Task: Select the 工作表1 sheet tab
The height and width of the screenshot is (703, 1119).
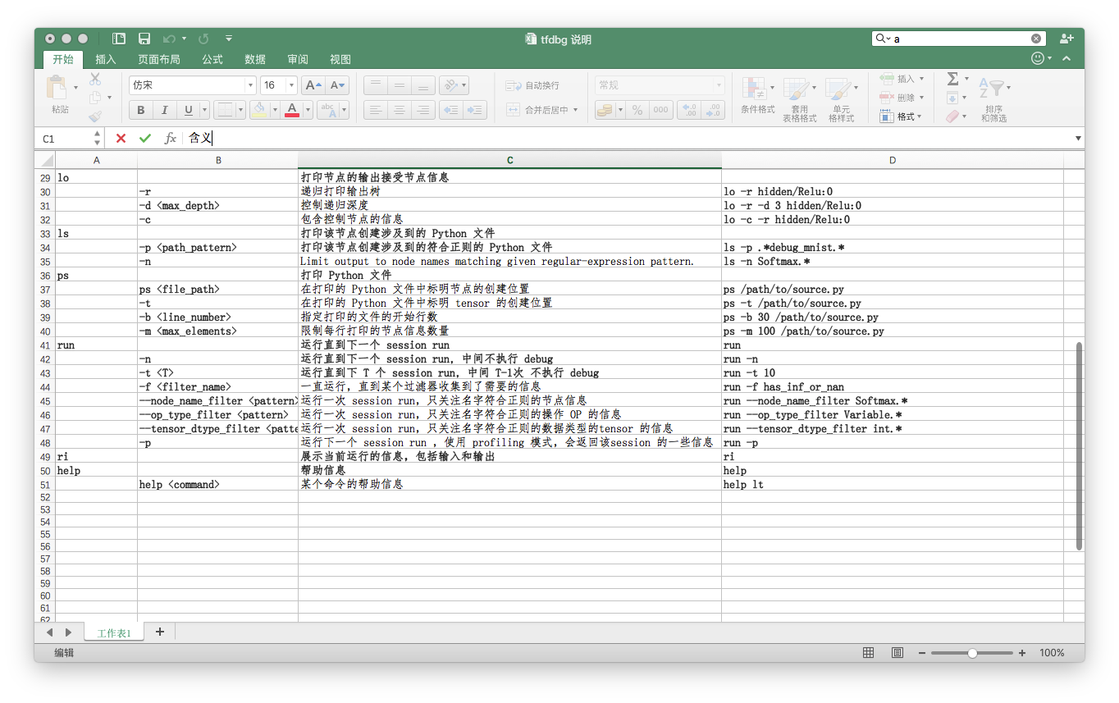Action: 115,632
